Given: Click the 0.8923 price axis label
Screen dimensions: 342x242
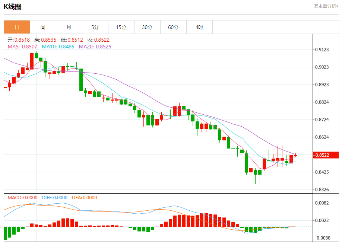Looking at the screenshot, I should point(322,85).
